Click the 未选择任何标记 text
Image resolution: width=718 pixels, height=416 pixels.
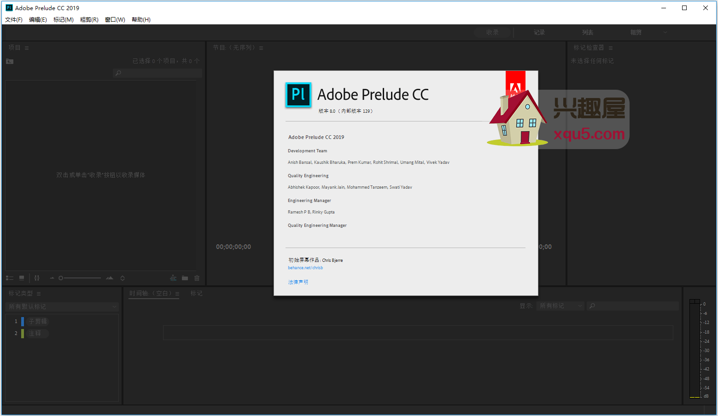592,61
